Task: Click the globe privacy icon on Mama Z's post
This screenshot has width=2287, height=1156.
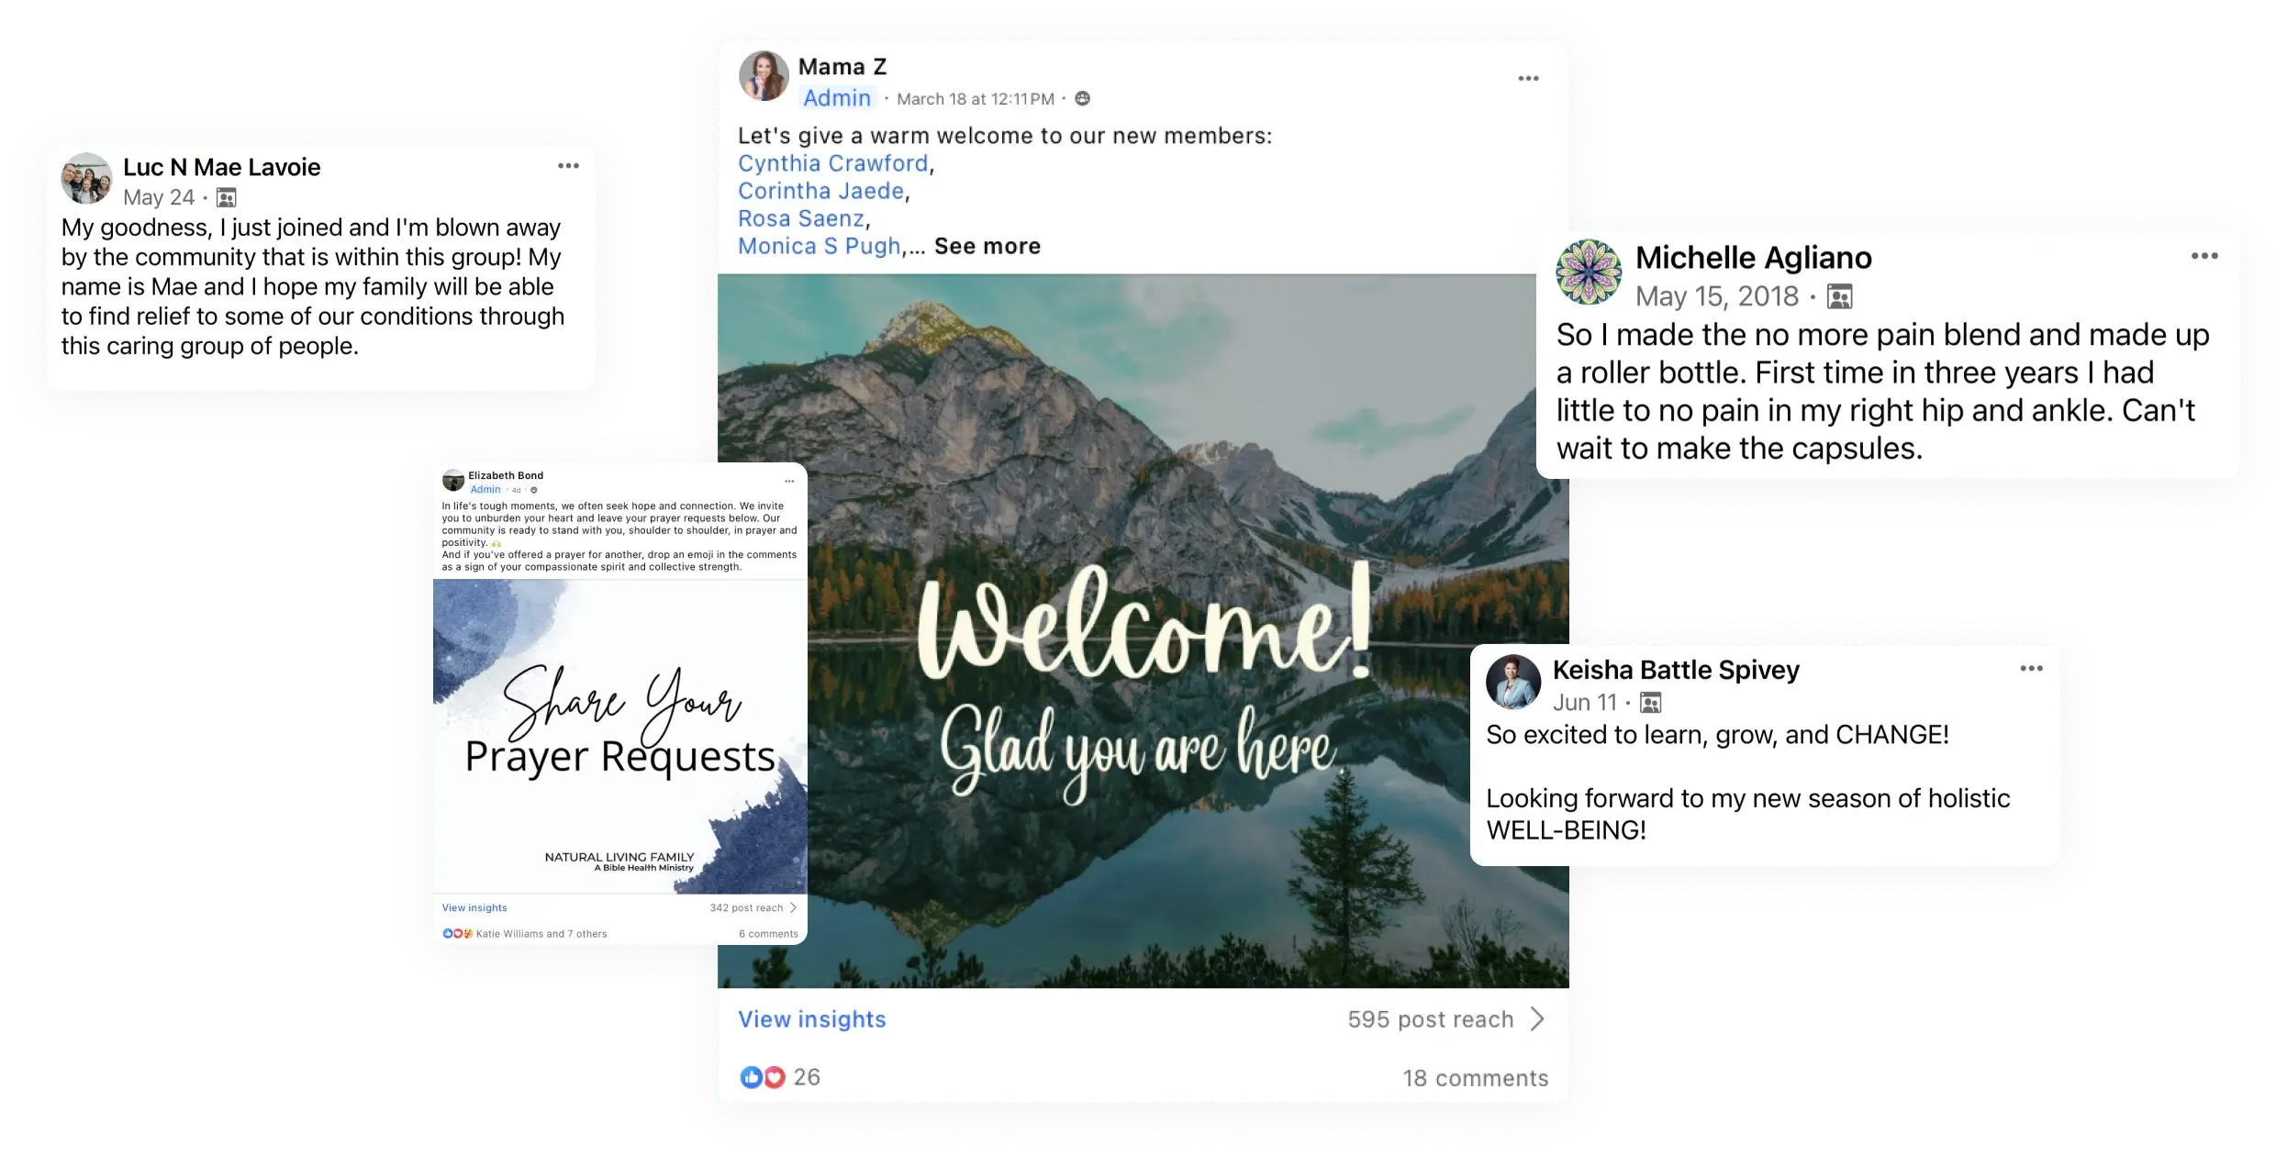Action: coord(1082,98)
